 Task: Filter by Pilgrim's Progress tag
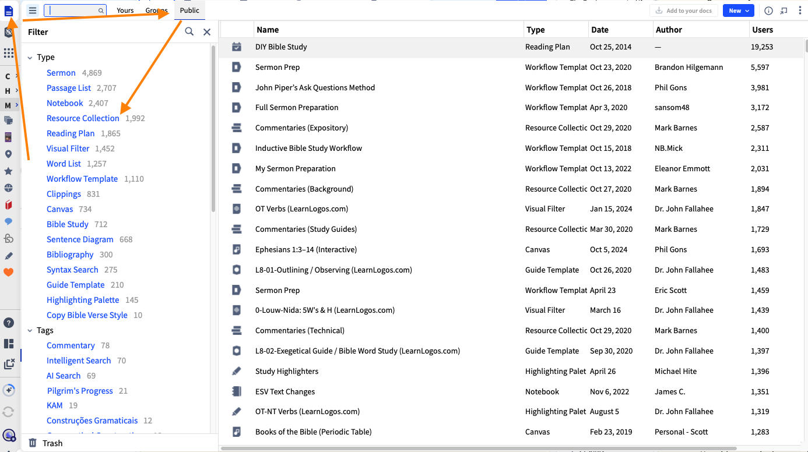[80, 391]
